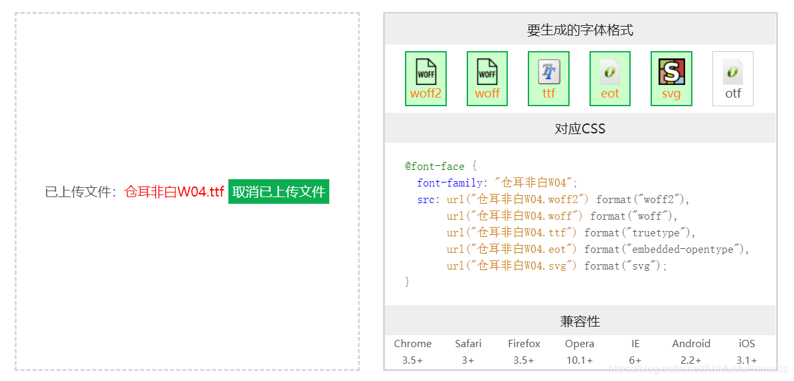Click the IE compatibility column label
The image size is (794, 381).
635,344
